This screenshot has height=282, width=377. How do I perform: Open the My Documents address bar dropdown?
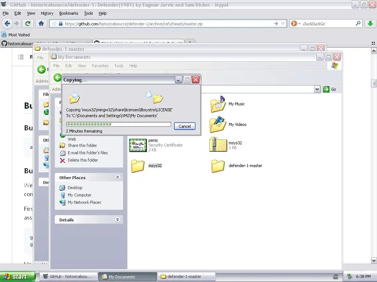point(317,89)
